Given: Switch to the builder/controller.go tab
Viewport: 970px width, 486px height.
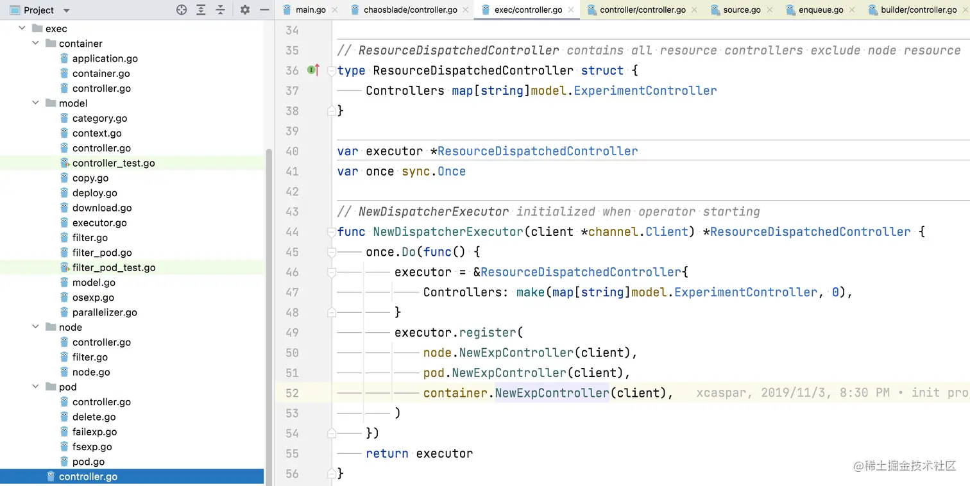Looking at the screenshot, I should [919, 10].
